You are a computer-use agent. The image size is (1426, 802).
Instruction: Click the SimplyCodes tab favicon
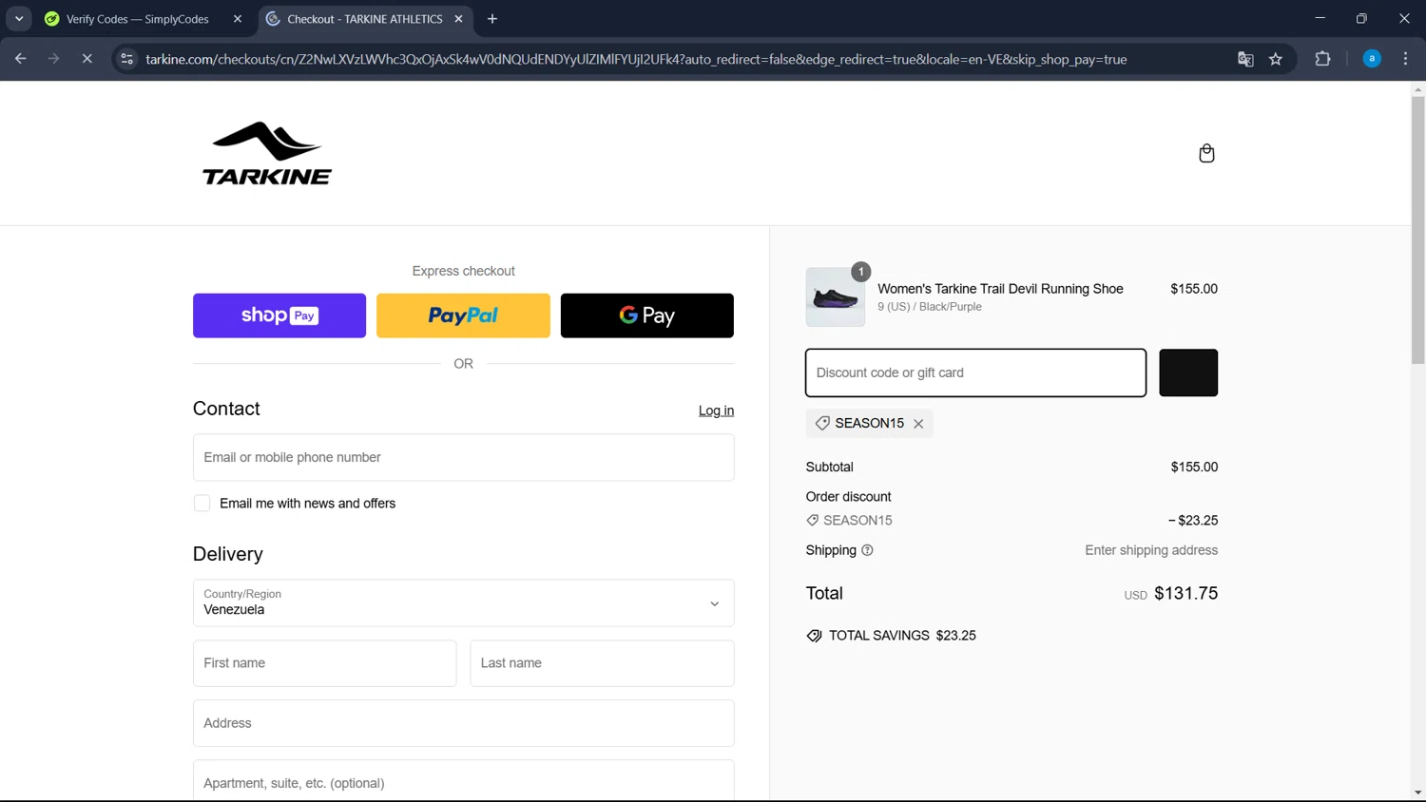point(52,19)
